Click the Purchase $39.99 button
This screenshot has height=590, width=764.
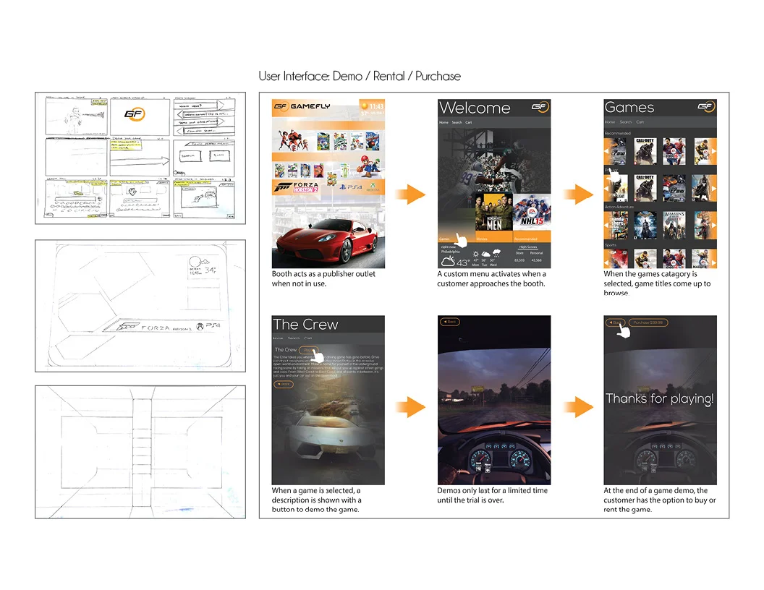point(648,322)
